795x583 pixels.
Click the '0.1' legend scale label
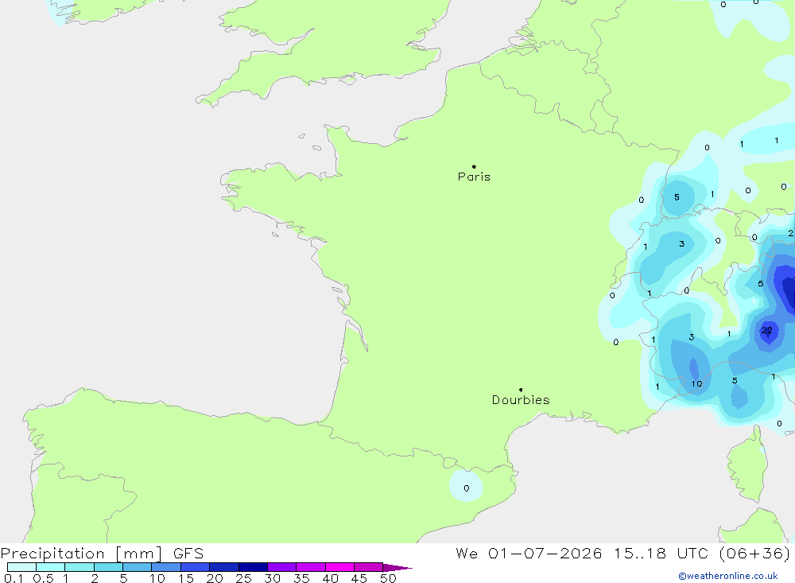pos(14,578)
